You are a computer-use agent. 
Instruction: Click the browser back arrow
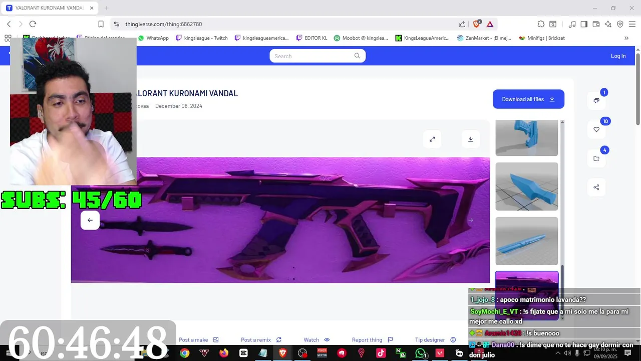click(9, 24)
